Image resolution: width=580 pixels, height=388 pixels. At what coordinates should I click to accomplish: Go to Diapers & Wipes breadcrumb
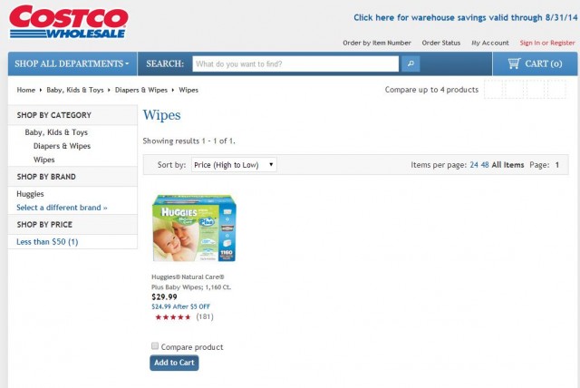pos(141,90)
